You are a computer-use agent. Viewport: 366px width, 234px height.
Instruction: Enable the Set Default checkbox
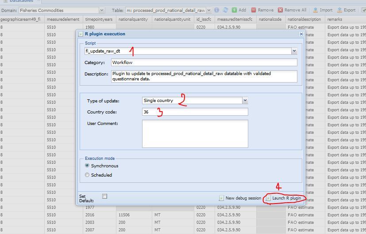point(104,196)
